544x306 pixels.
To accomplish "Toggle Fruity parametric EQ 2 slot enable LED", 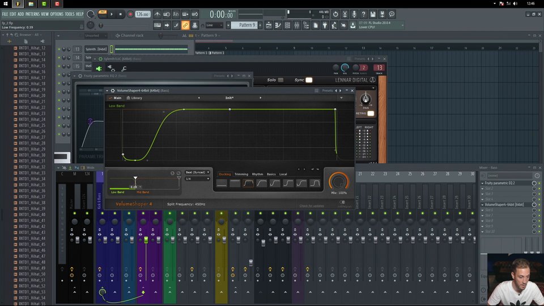I will (539, 183).
